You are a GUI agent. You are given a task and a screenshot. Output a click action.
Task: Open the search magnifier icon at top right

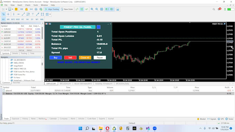coord(214,9)
